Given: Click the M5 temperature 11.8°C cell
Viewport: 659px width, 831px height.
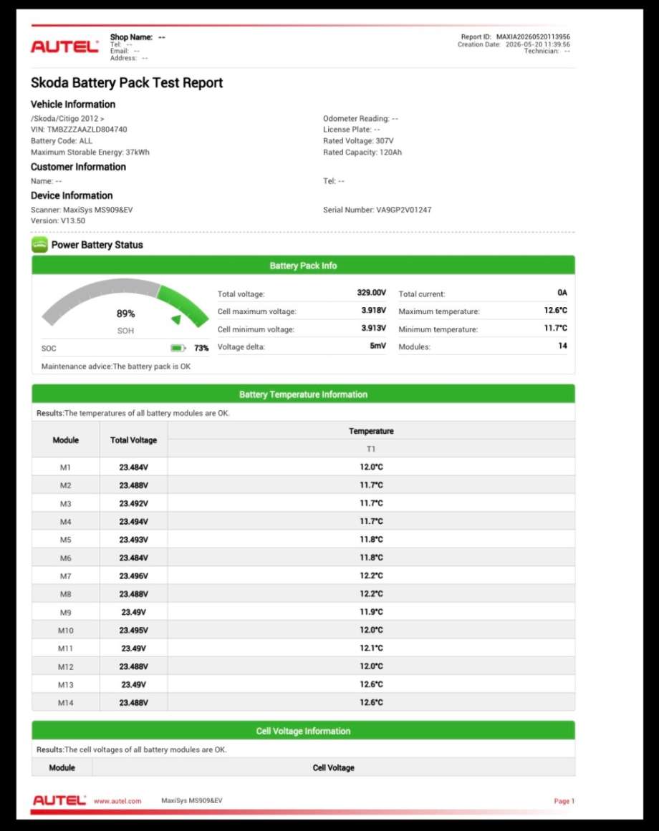Looking at the screenshot, I should point(371,540).
